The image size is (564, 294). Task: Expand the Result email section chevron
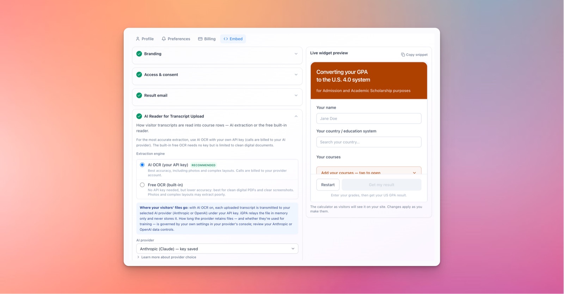(x=296, y=95)
